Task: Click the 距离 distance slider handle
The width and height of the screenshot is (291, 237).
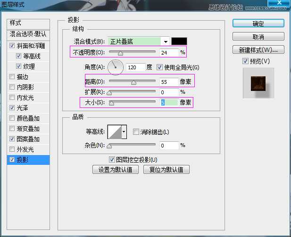Action: [133, 82]
